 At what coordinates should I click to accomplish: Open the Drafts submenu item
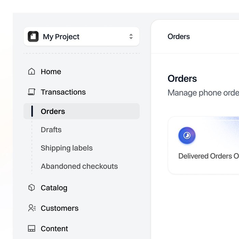51,130
